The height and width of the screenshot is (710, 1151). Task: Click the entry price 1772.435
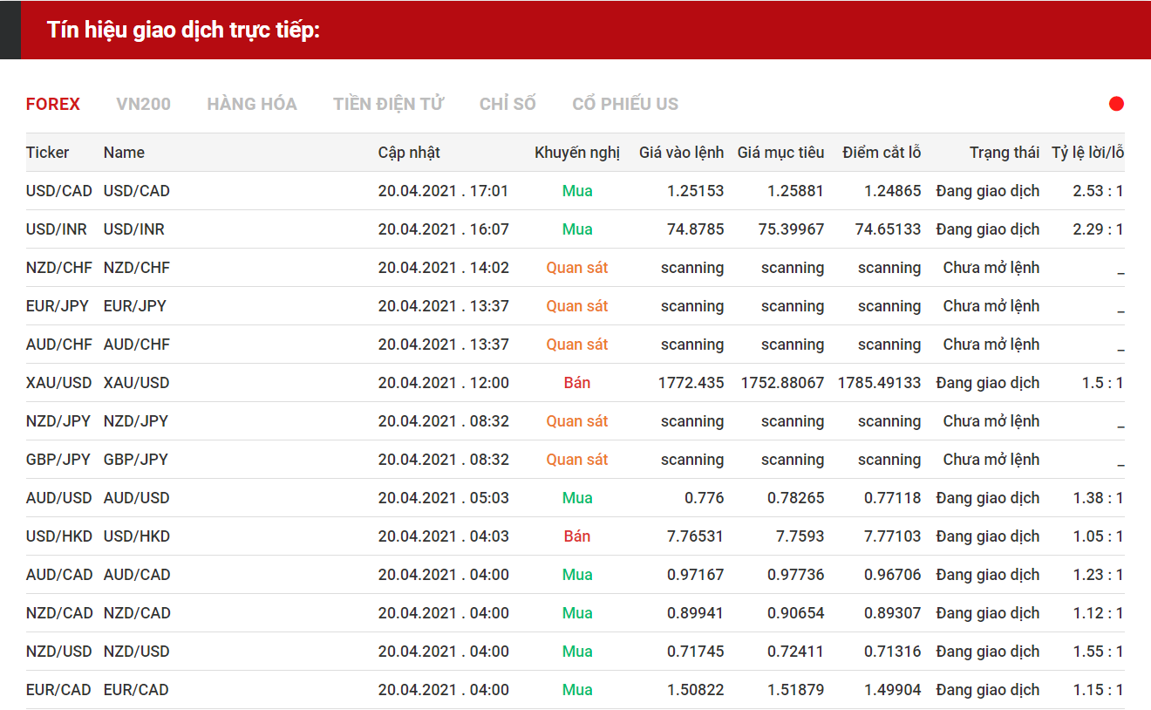tap(691, 383)
